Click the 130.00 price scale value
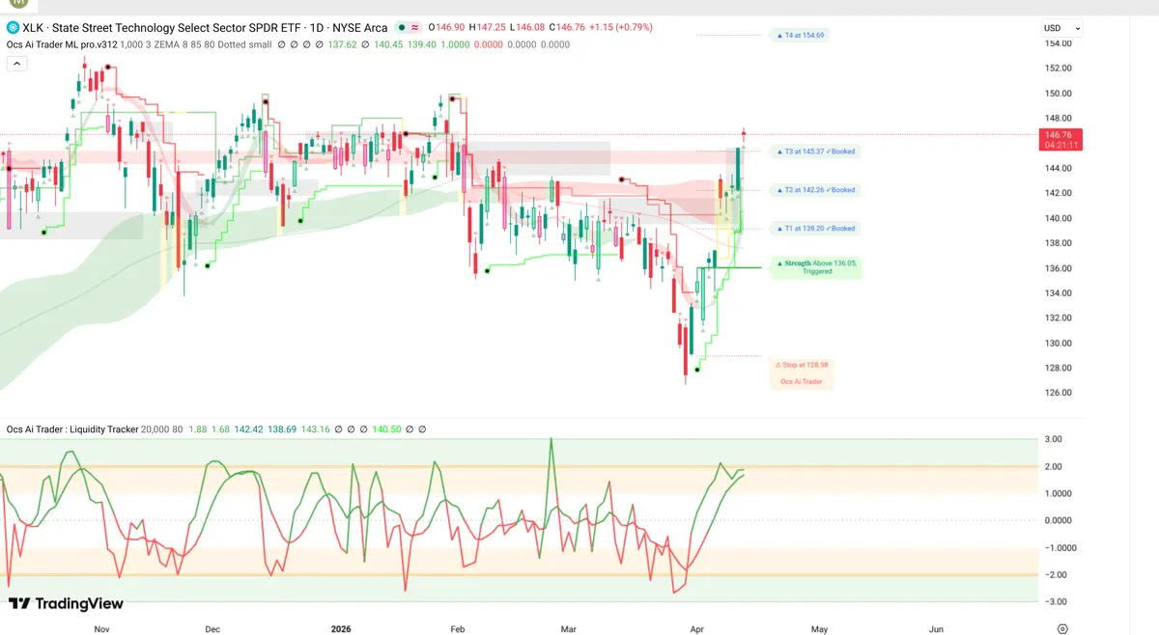Screen dimensions: 1159x635 (x=1058, y=344)
